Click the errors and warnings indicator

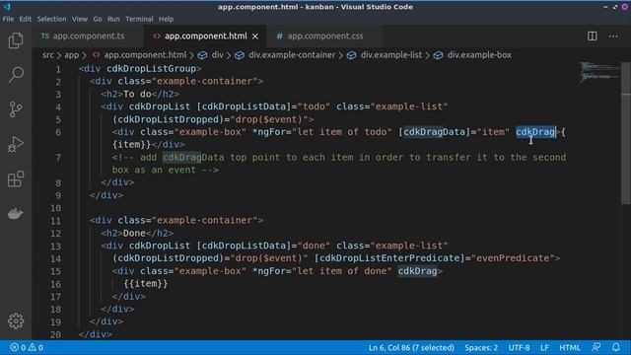[x=27, y=347]
